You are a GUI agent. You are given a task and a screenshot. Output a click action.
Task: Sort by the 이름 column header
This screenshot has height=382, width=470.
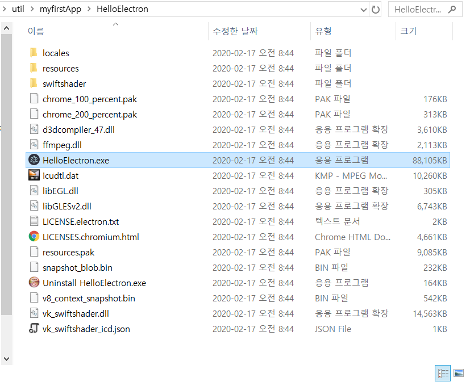click(117, 31)
